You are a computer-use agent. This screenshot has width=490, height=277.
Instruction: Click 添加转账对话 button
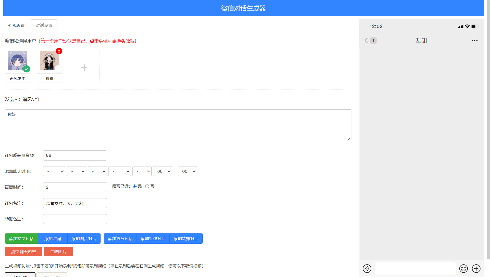186,239
